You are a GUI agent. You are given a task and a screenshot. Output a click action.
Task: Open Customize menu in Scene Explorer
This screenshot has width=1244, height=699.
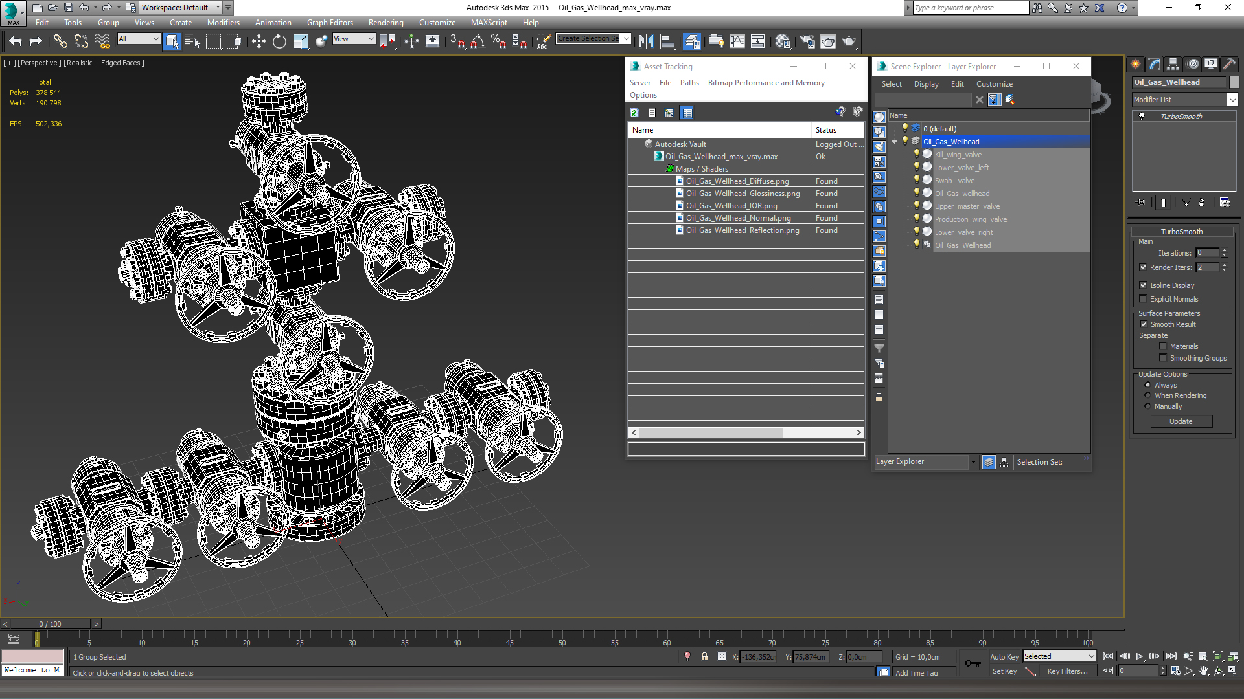point(994,84)
